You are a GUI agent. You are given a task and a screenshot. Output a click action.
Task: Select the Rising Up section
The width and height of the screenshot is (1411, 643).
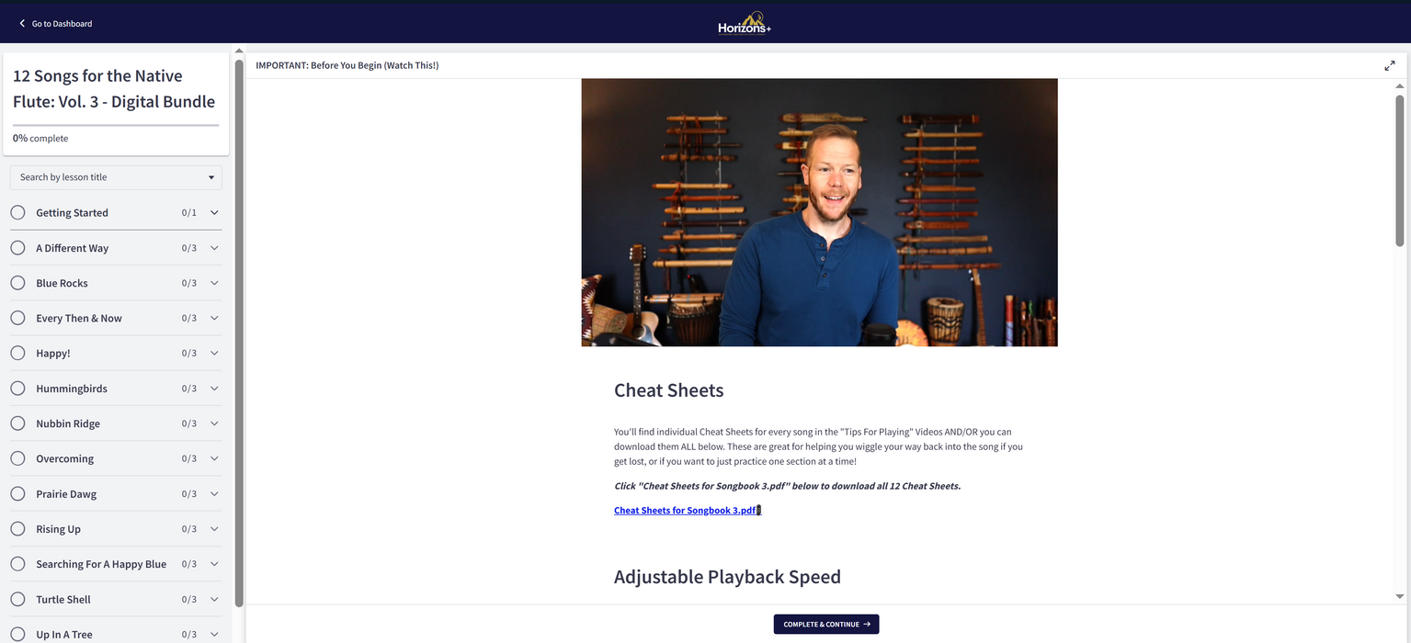tap(116, 529)
